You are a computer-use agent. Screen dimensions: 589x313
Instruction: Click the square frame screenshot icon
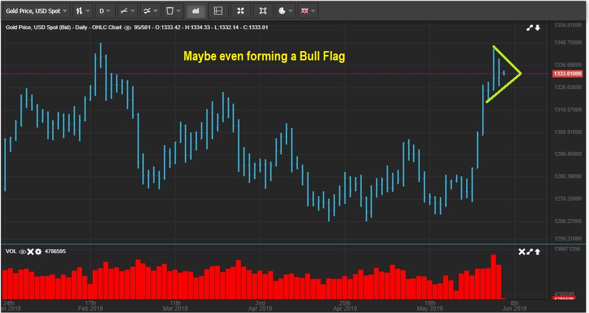point(263,11)
